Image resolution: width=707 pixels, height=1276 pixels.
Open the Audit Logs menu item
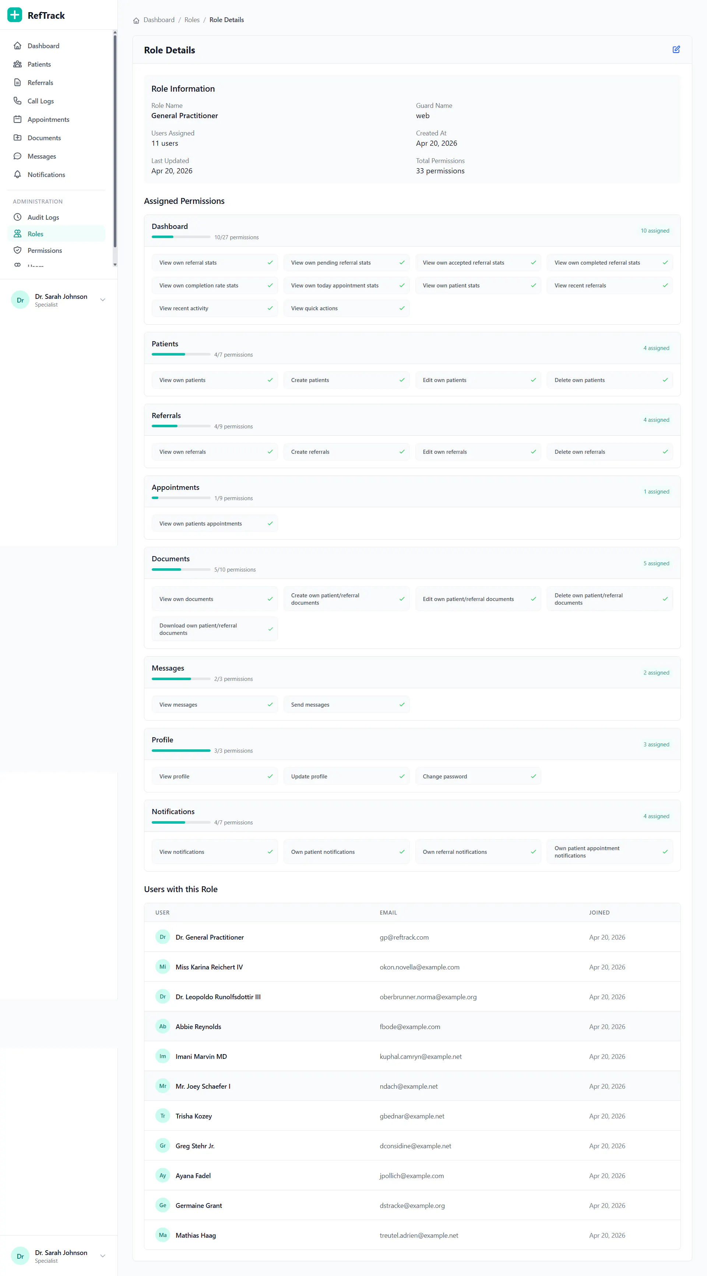tap(56, 217)
